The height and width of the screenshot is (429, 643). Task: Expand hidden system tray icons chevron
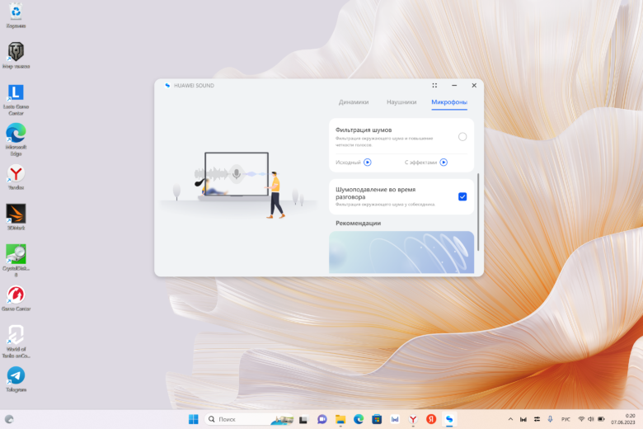coord(510,419)
